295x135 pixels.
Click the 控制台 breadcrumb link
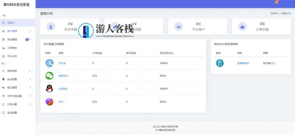point(274,14)
